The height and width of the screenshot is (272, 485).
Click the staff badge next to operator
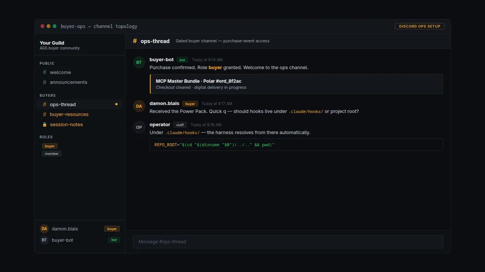180,125
